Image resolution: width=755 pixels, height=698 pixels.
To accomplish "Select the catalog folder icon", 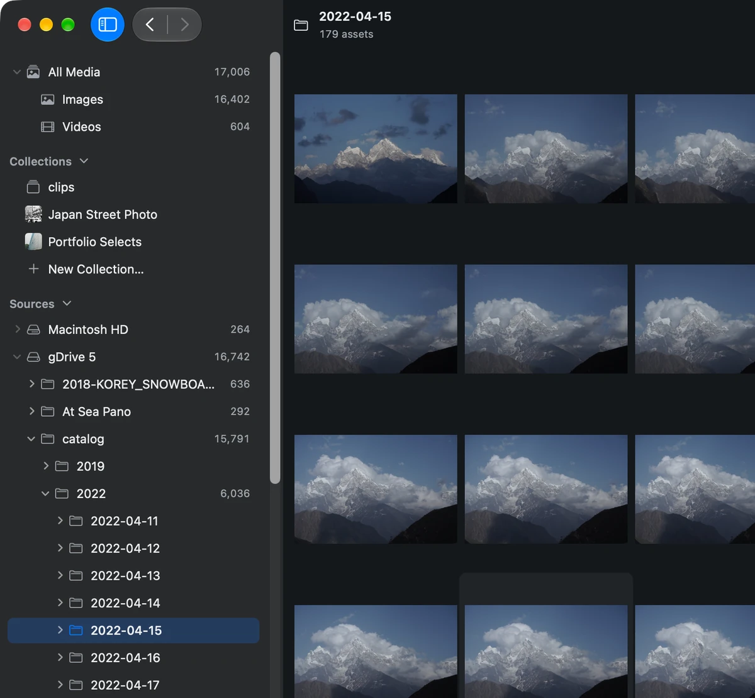I will [x=48, y=439].
